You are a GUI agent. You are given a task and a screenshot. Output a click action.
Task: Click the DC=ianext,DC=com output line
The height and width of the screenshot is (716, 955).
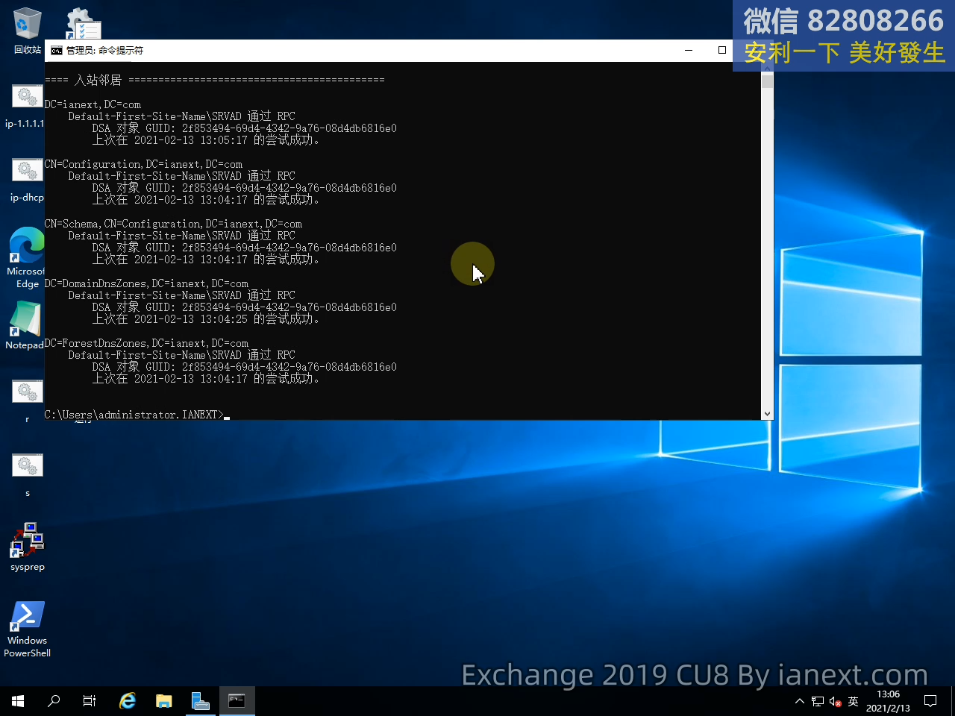point(93,104)
